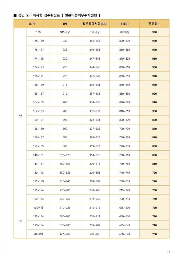
Task: Click the EJU 202이하 cell
Action: click(95, 234)
